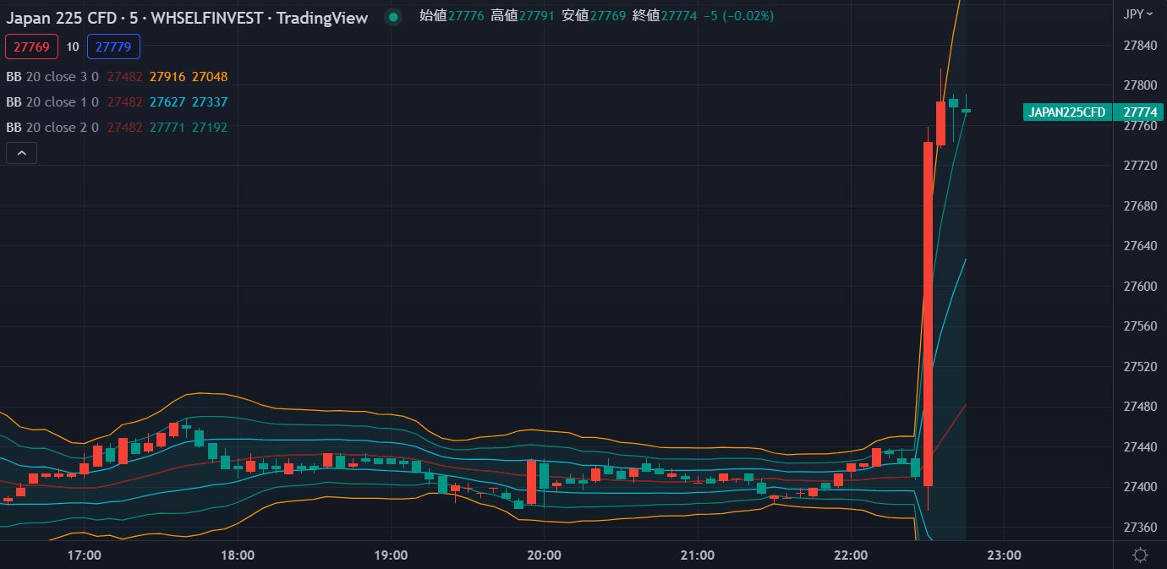Click the 終値 27774 close value
The image size is (1167, 569).
(665, 16)
